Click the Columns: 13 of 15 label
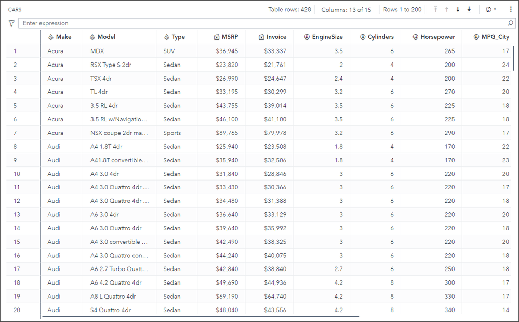The image size is (519, 322). [x=346, y=10]
